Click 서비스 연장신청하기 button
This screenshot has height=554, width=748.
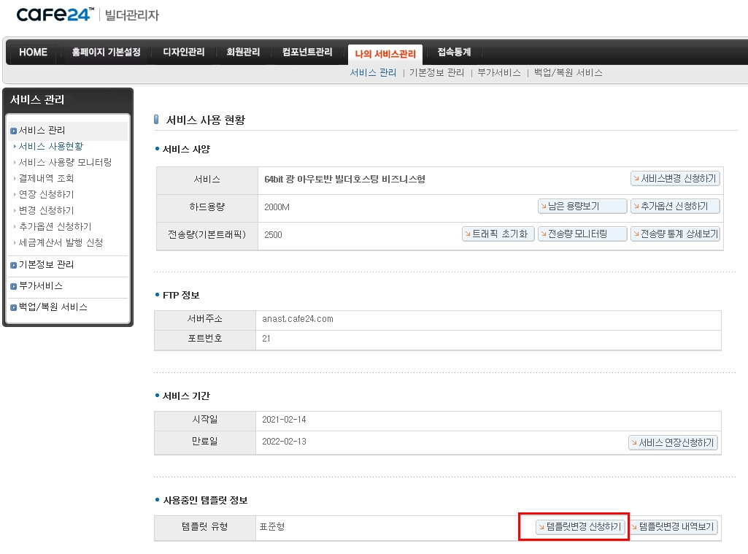click(673, 443)
